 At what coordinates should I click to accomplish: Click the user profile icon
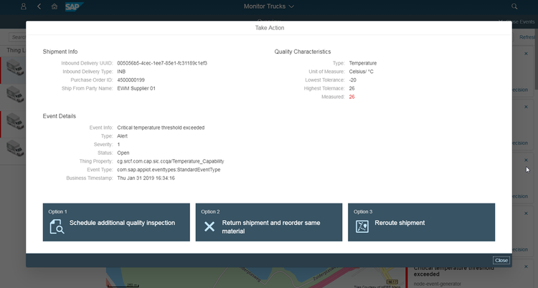24,6
